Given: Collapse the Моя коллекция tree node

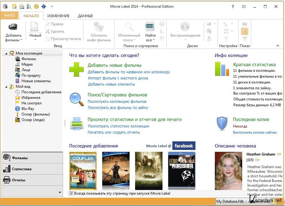Looking at the screenshot, I should point(6,53).
